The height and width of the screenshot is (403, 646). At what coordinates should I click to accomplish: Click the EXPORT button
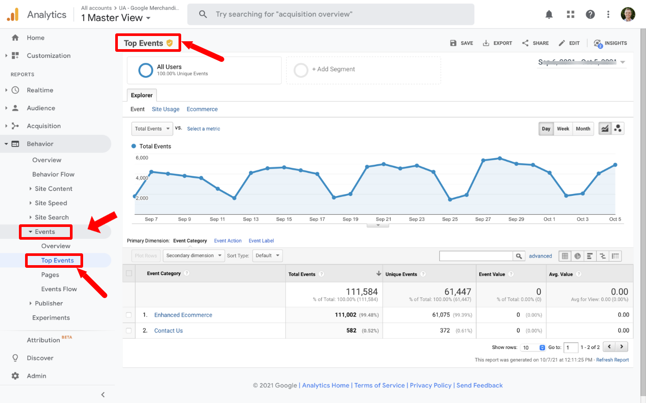[x=497, y=43]
